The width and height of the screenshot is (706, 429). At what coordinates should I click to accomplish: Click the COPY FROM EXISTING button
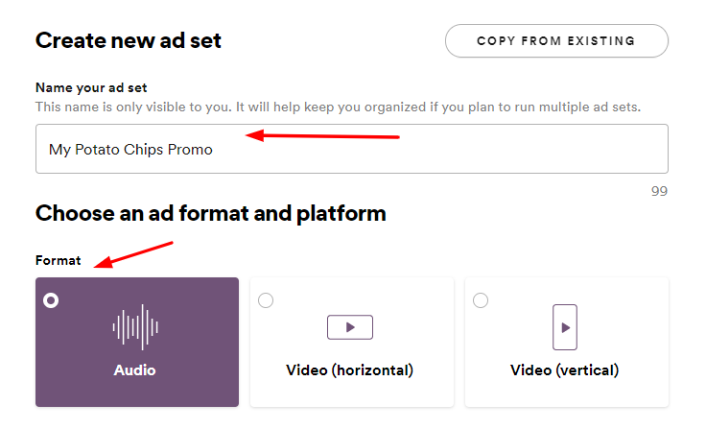[x=556, y=41]
